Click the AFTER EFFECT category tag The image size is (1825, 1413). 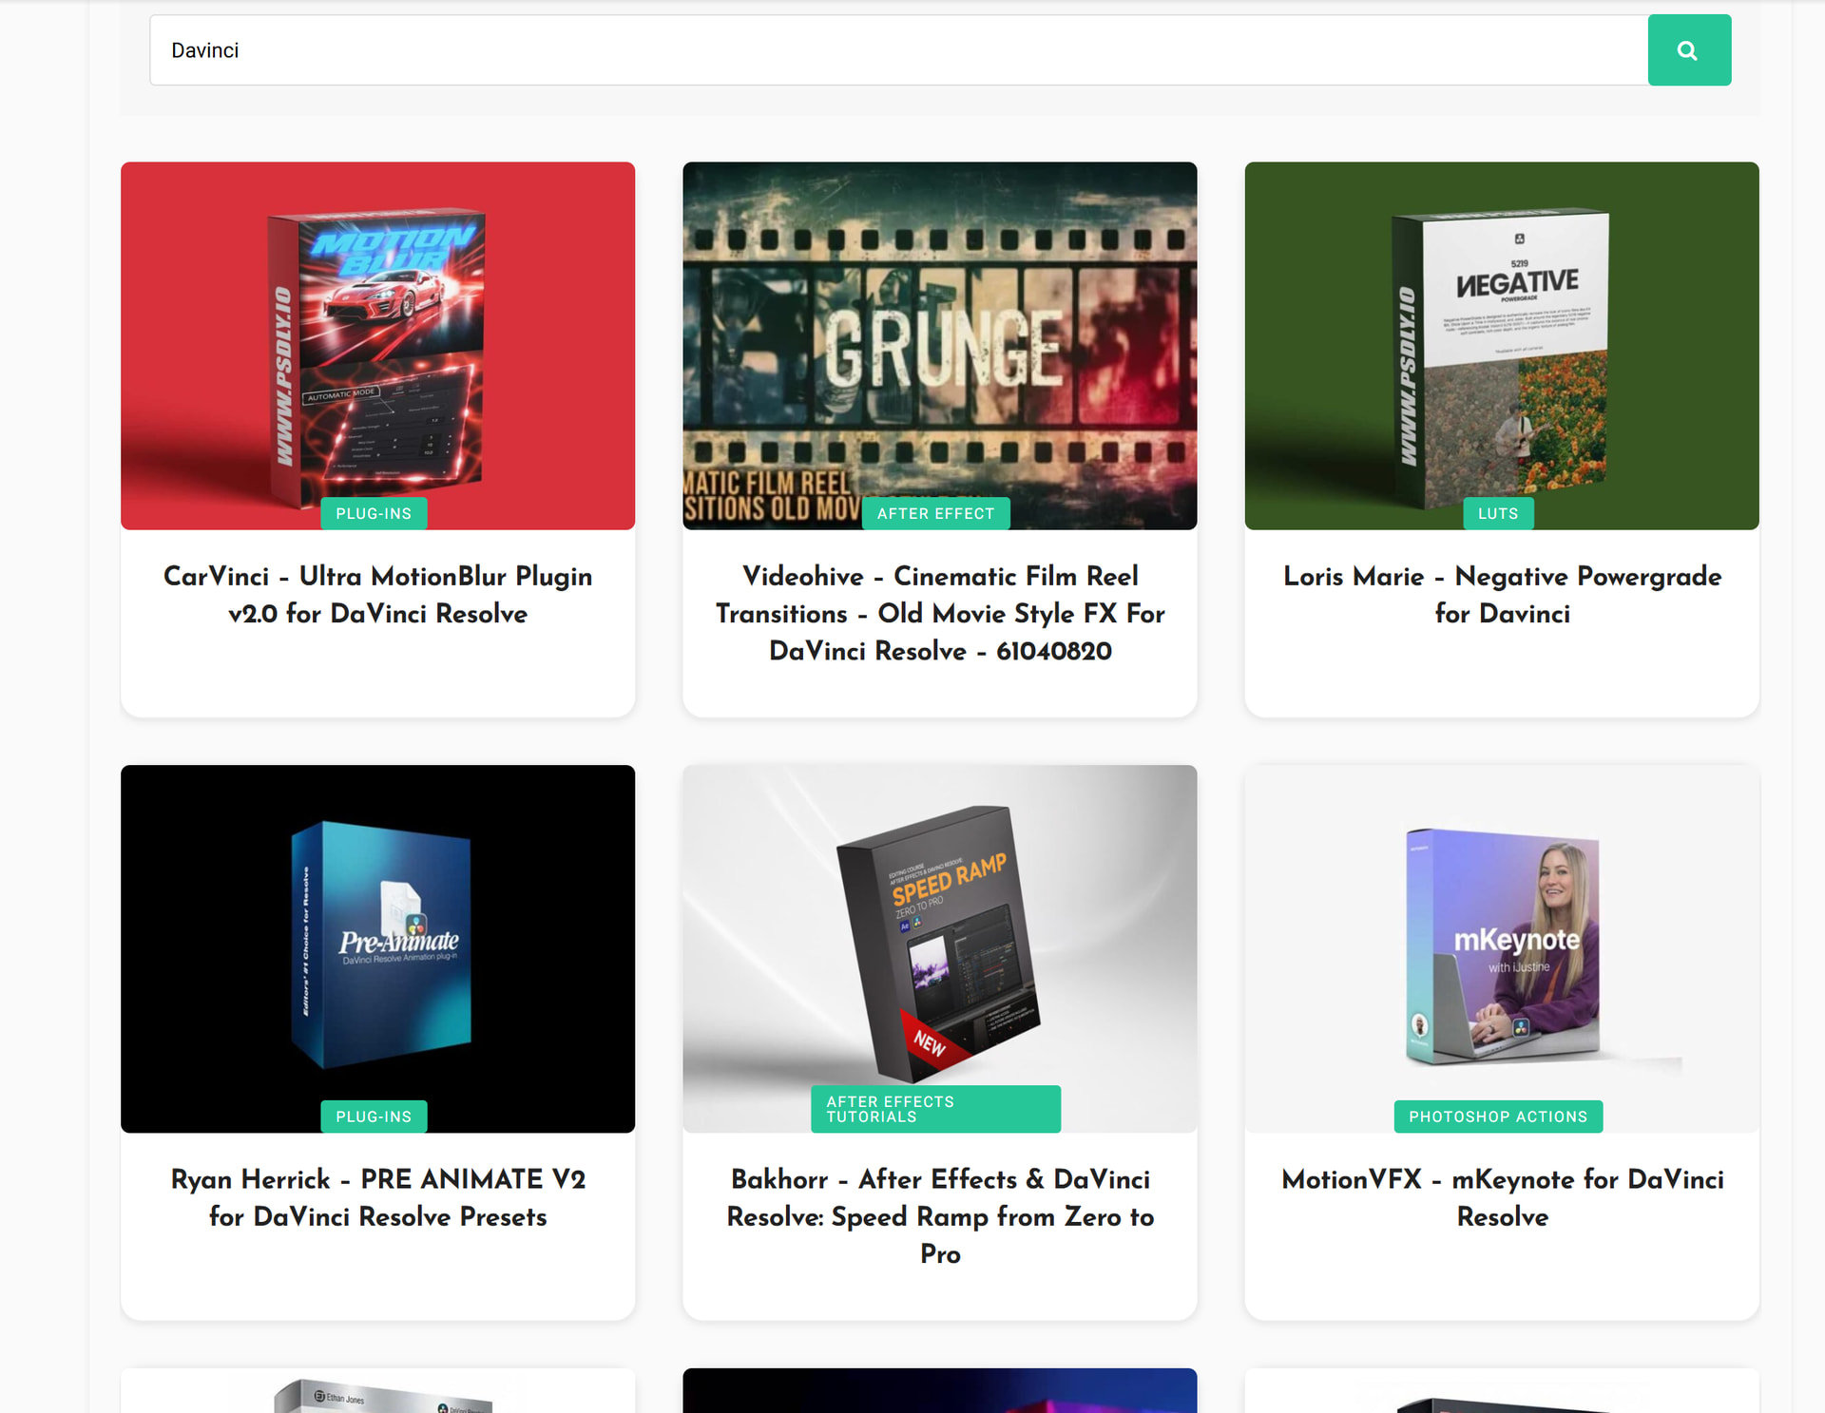(935, 513)
